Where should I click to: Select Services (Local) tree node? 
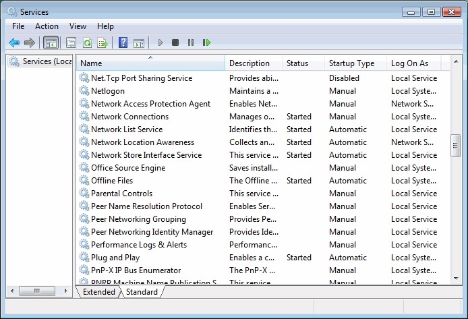pyautogui.click(x=40, y=61)
